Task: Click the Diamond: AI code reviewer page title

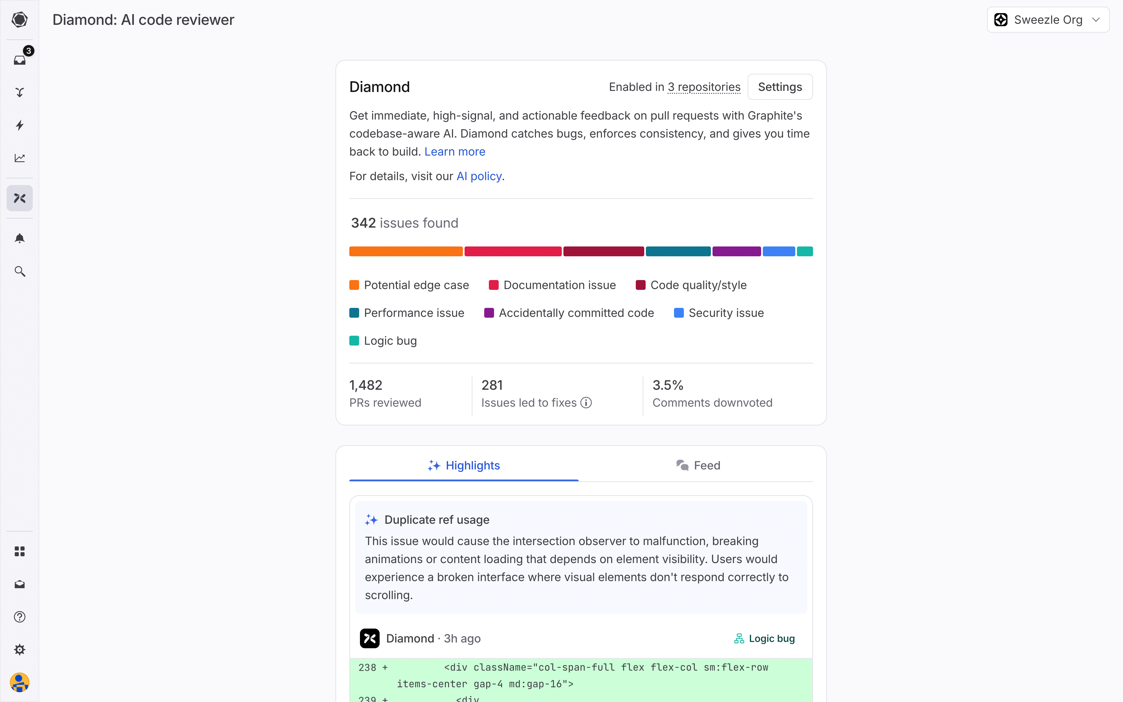Action: pos(143,19)
